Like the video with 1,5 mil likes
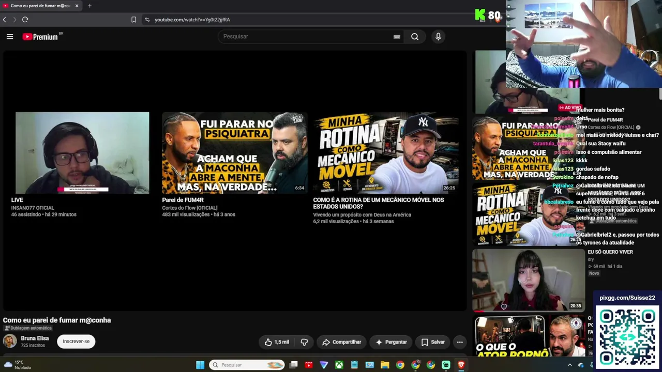 (x=277, y=342)
